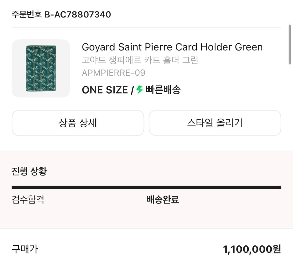Click the 구매가 label
This screenshot has height=261, width=293.
tap(25, 249)
